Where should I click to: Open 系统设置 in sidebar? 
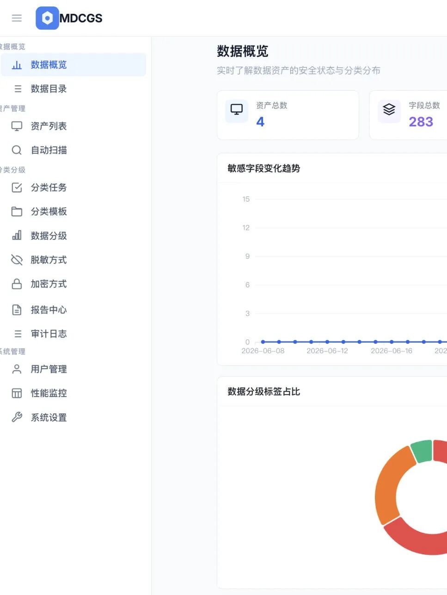pyautogui.click(x=73, y=417)
